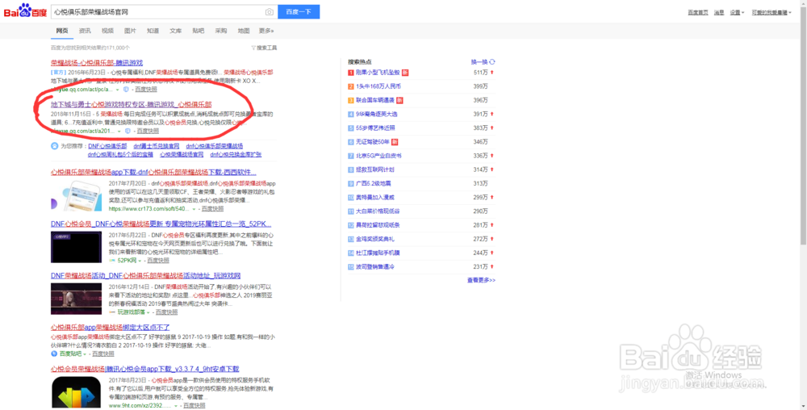This screenshot has height=410, width=807.
Task: Open recommended link dnf心悦俱乐部荣耀战场
Action: [x=214, y=146]
